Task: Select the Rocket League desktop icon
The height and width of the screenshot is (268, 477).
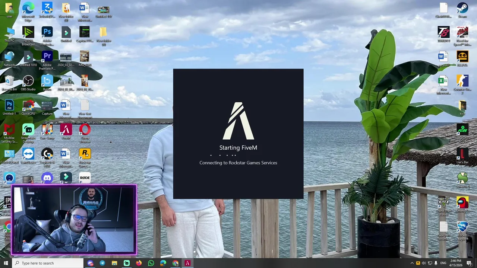Action: tap(462, 231)
